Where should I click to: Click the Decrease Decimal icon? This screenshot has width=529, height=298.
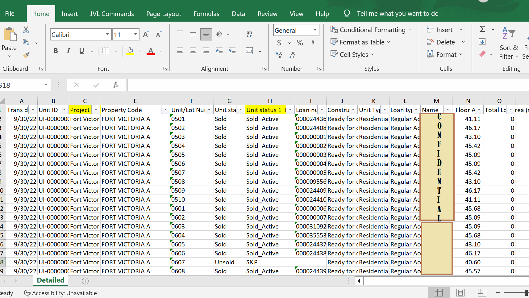point(292,55)
